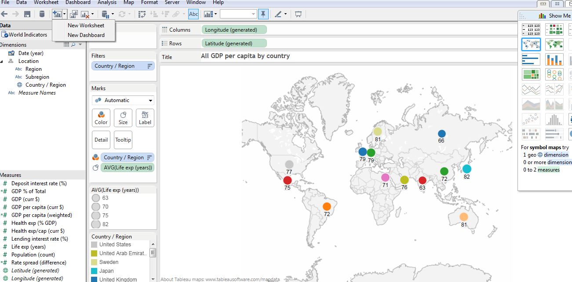Enable Presentation Mode from the toolbar

298,14
